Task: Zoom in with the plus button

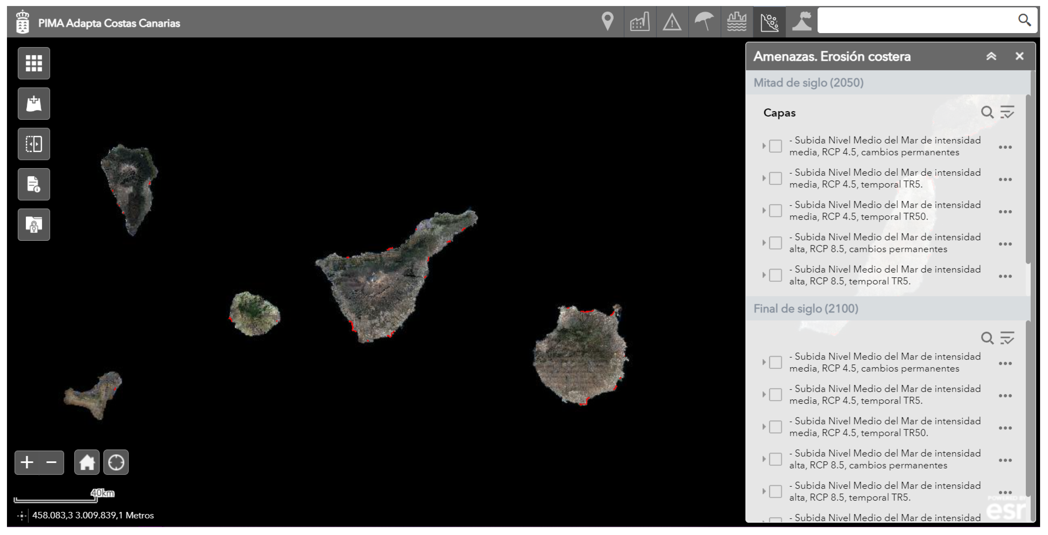Action: pyautogui.click(x=27, y=462)
